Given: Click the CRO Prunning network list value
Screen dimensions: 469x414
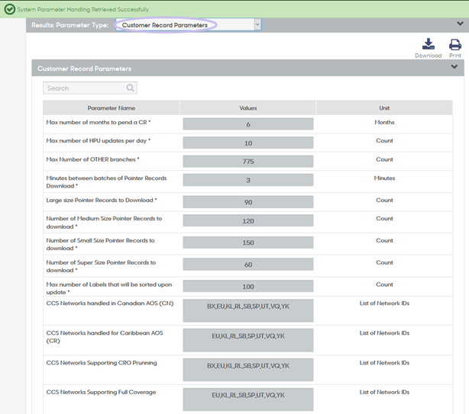Looking at the screenshot, I should [x=248, y=370].
